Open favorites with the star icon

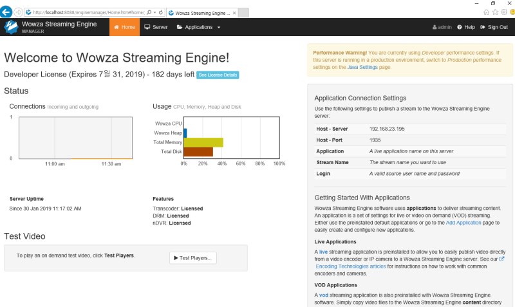(495, 12)
